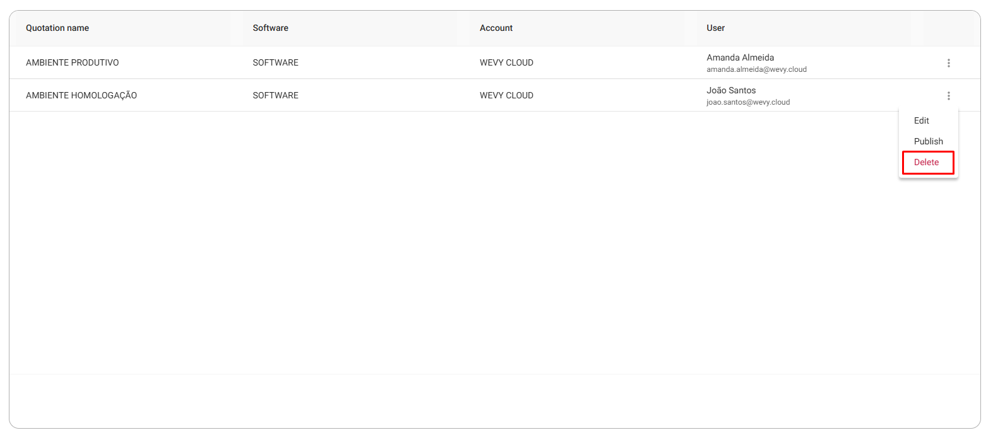Click SOFTWARE cell in AMBIENTE HOMOLOGAÇÃO row

click(x=275, y=95)
